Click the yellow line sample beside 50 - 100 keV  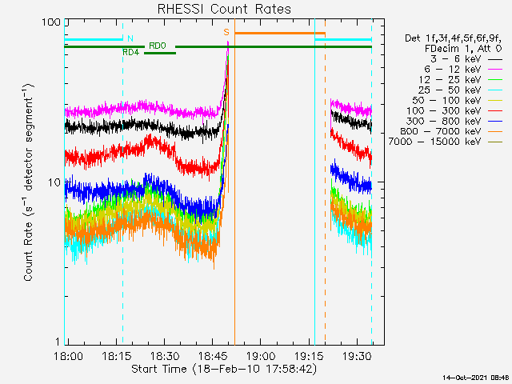pyautogui.click(x=495, y=101)
